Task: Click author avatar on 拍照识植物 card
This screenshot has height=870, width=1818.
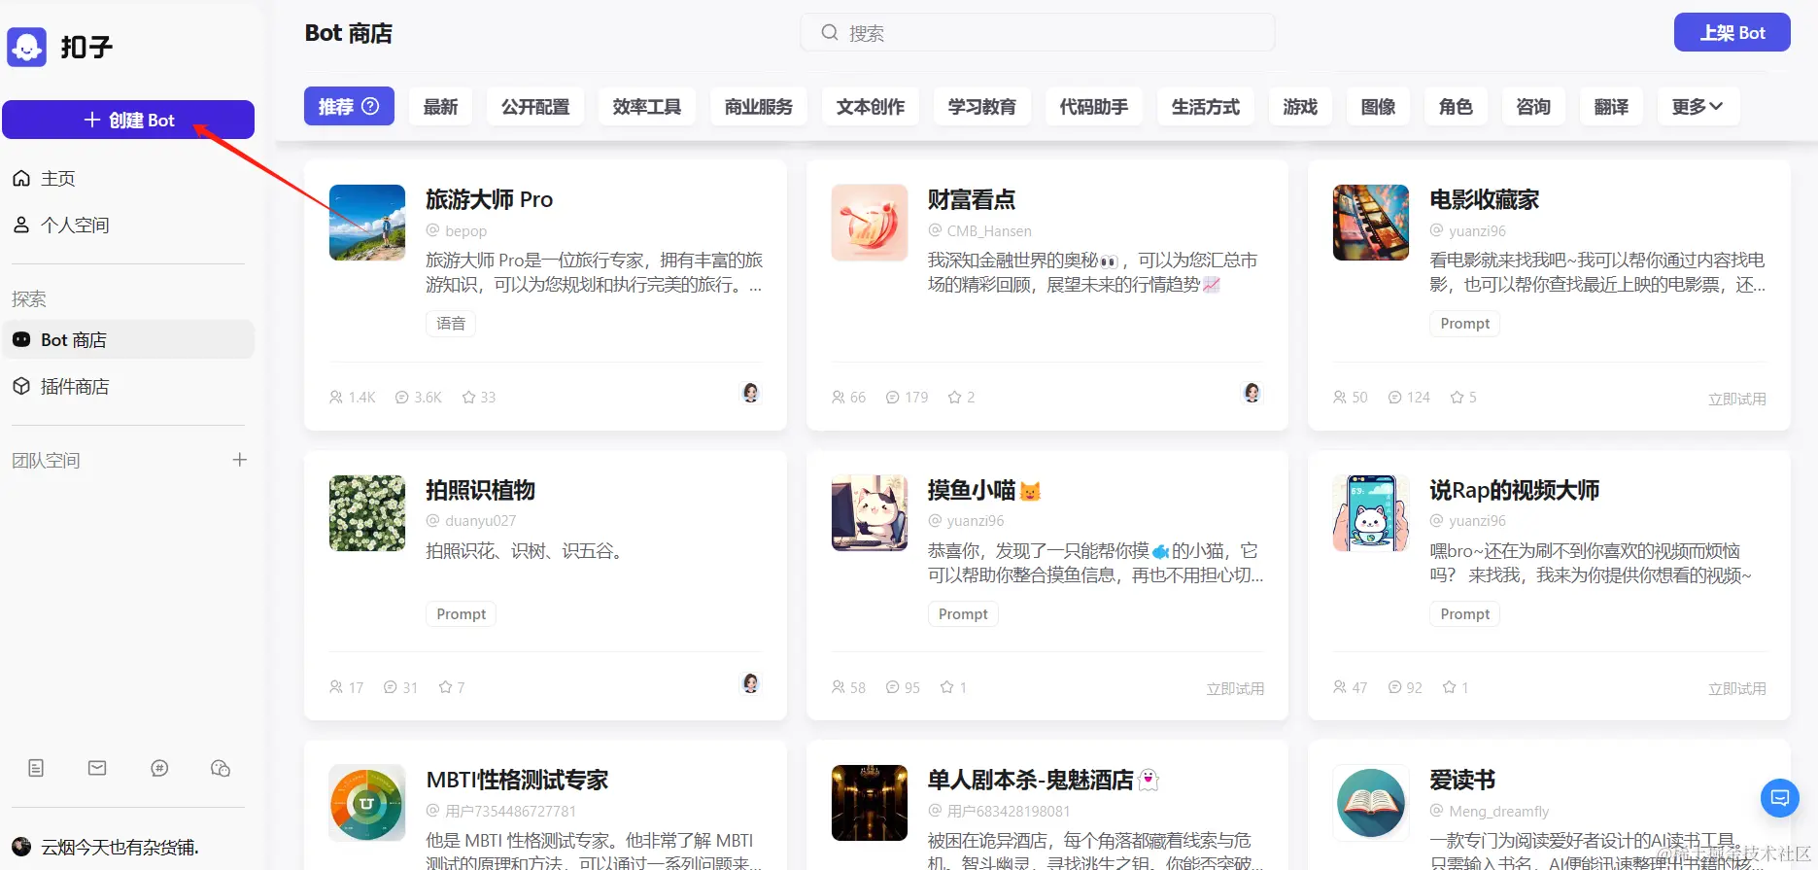Action: click(750, 683)
